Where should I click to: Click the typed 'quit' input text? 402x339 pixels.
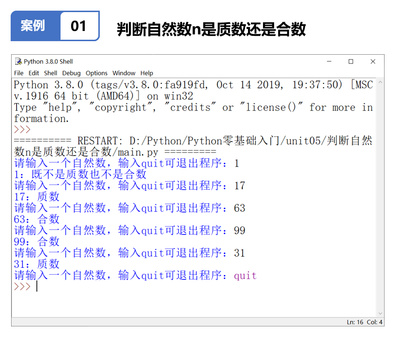[245, 276]
